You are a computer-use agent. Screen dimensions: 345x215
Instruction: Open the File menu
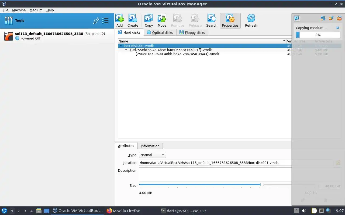5,10
